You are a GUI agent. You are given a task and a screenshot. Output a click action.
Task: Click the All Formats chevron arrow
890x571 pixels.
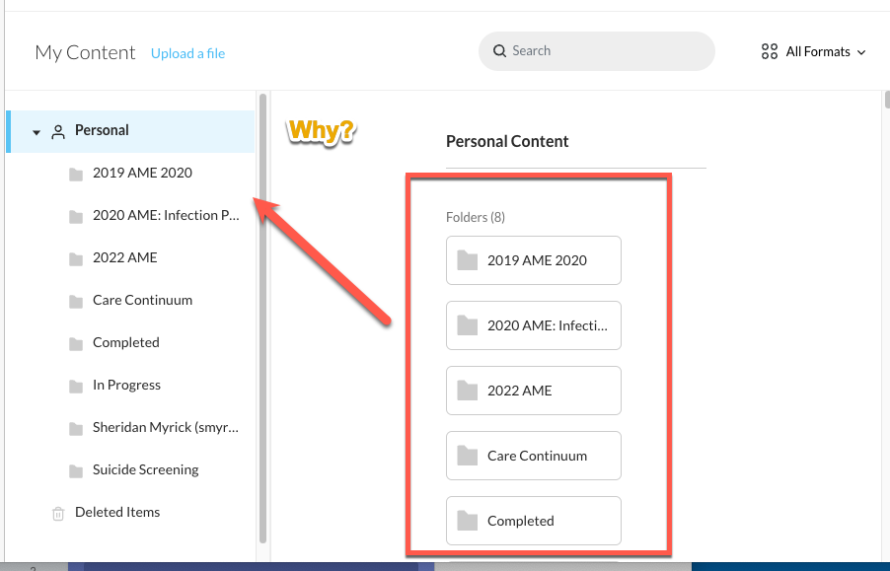[861, 52]
